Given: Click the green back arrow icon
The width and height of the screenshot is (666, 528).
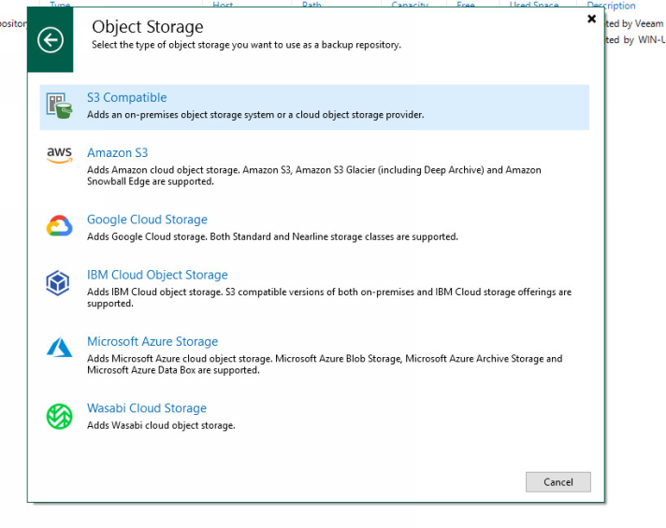Looking at the screenshot, I should (51, 39).
